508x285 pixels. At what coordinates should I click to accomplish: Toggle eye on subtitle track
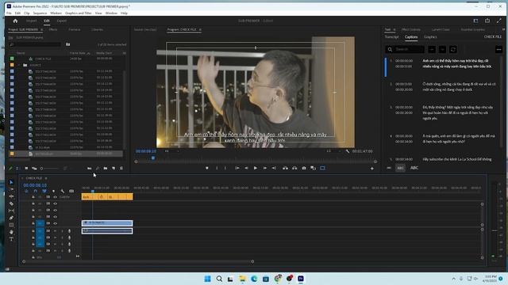coord(55,197)
